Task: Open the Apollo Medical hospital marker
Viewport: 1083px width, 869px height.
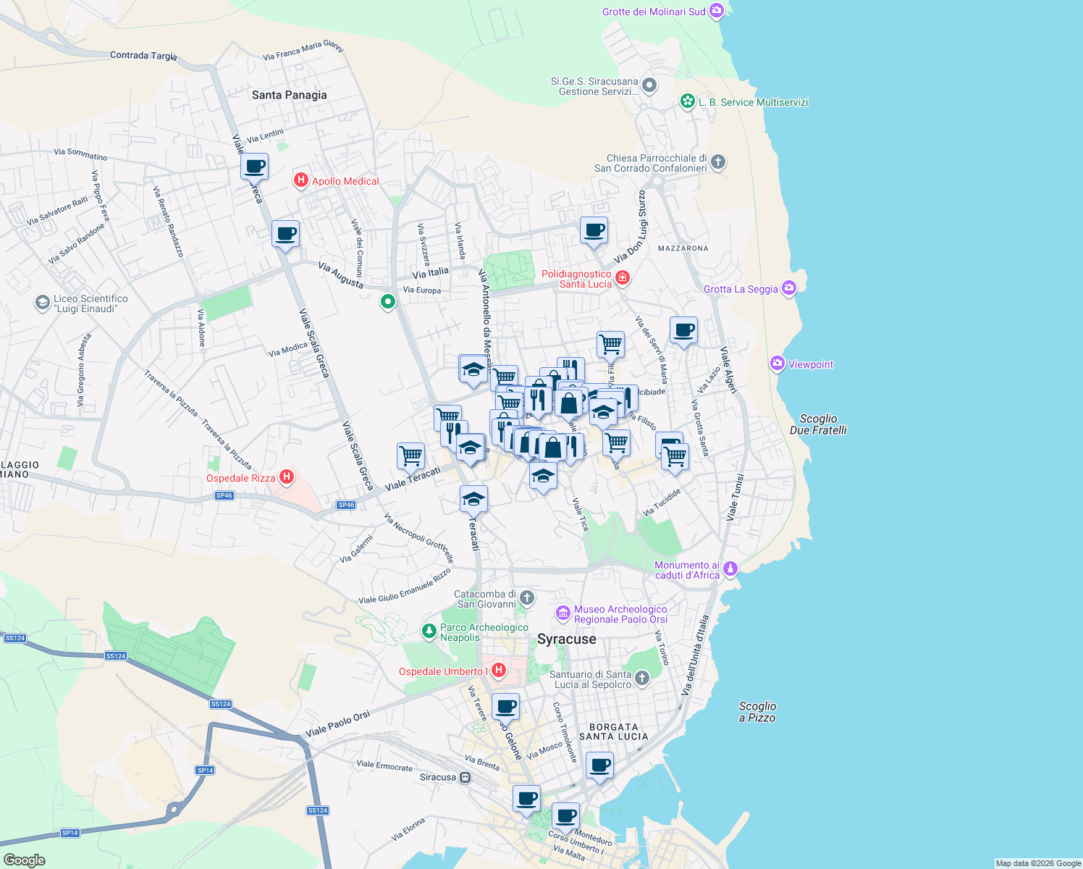Action: pos(300,180)
